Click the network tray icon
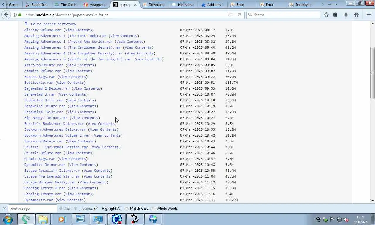 (x=339, y=219)
